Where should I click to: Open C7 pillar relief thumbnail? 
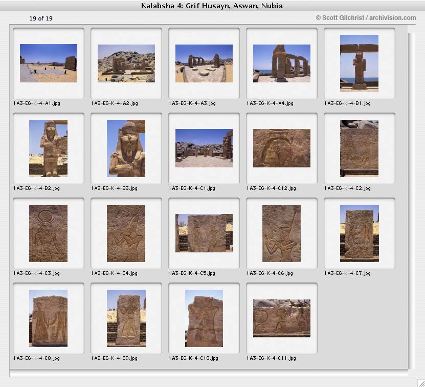[x=360, y=233]
